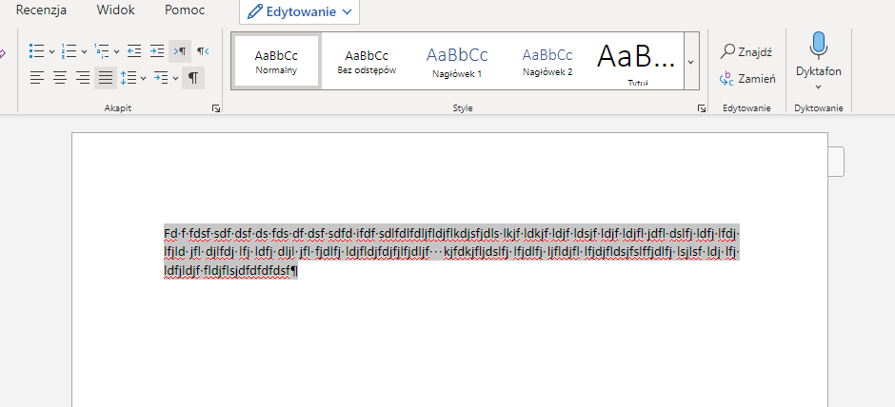Align text to the left
The height and width of the screenshot is (407, 895).
[x=37, y=78]
